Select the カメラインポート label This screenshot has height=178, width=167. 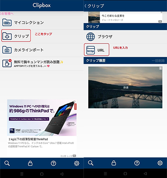[x=29, y=50]
